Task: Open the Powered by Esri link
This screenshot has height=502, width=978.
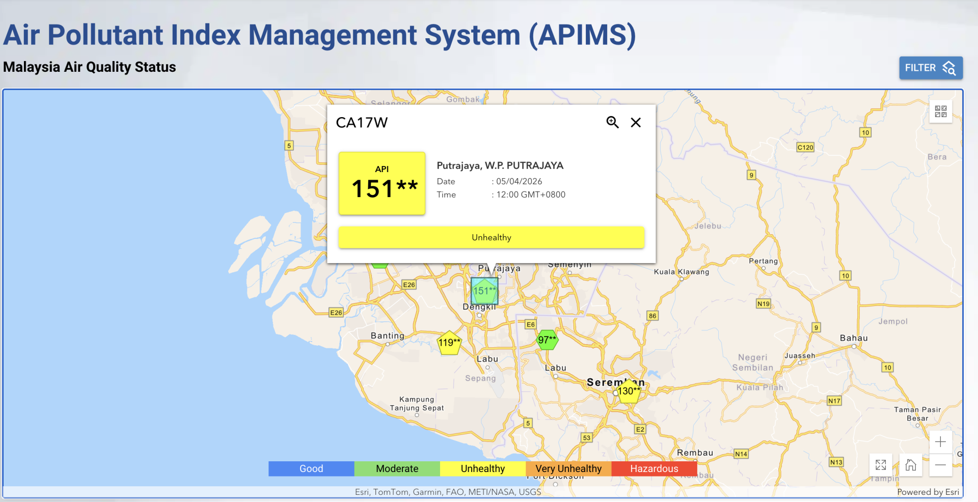Action: point(928,492)
